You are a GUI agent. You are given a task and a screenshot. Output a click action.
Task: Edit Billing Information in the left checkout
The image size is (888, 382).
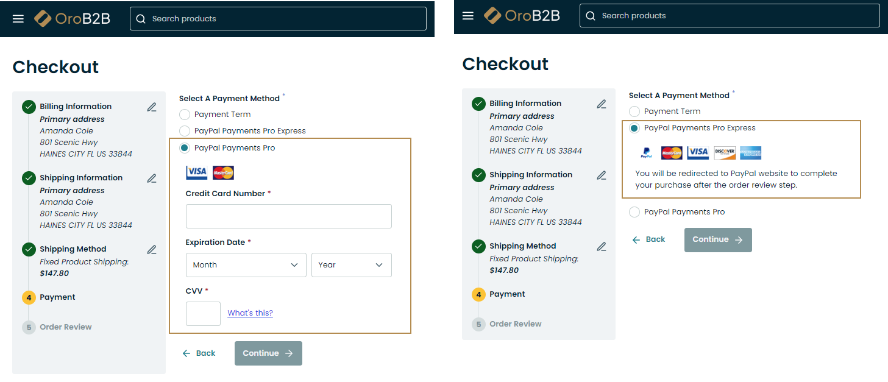(x=152, y=107)
